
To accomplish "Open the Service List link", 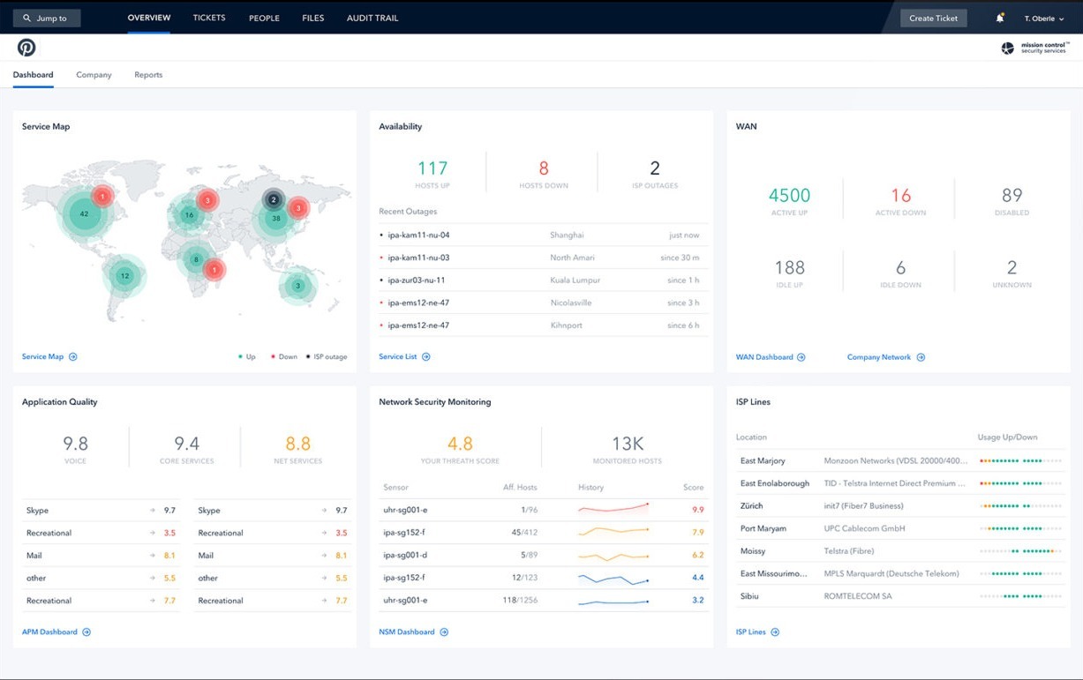I will point(397,357).
